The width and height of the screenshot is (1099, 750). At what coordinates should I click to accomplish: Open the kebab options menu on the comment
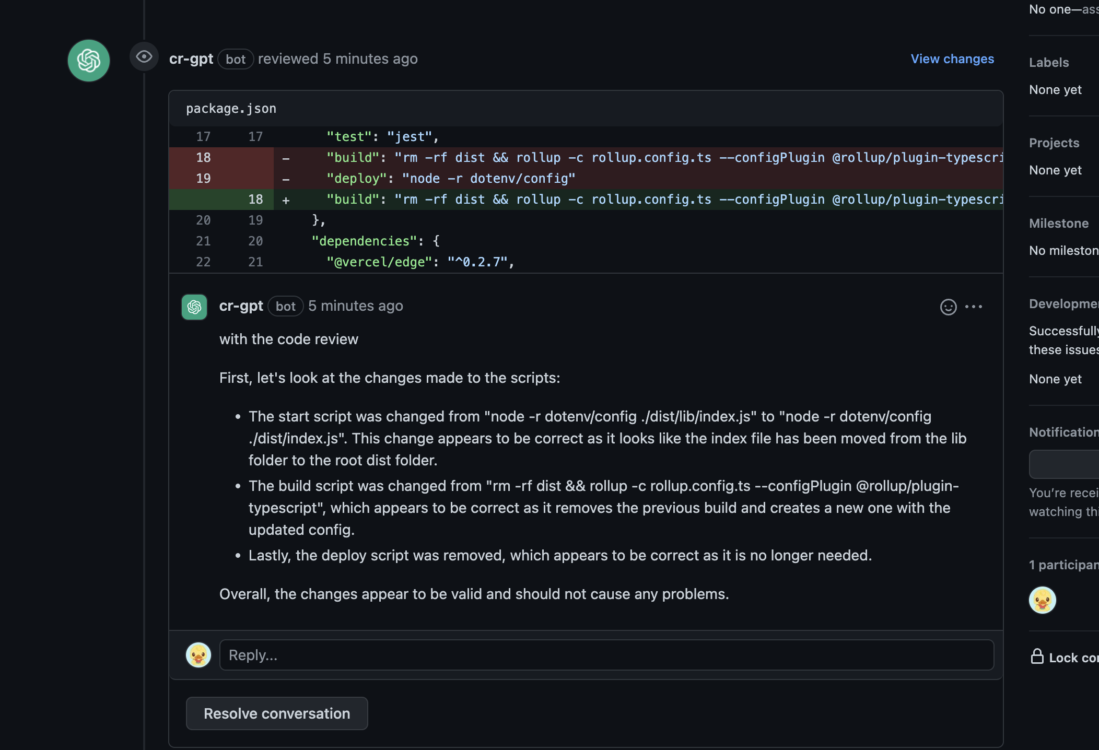[x=975, y=307]
